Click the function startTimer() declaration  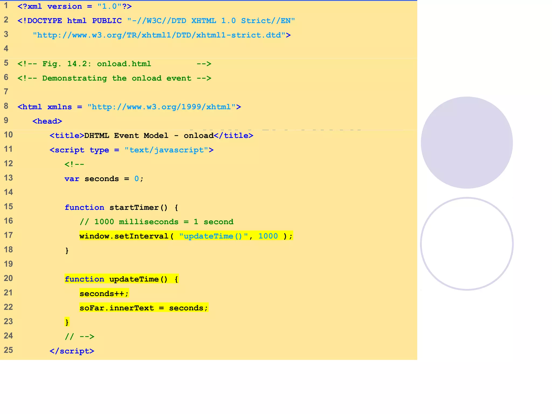coord(121,208)
